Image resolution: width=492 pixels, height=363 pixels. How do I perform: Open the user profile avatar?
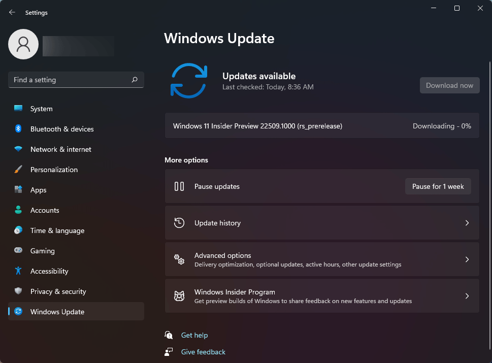point(23,44)
